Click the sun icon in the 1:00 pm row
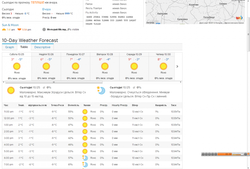Viewport: 250px width, 169px height. pos(85,125)
